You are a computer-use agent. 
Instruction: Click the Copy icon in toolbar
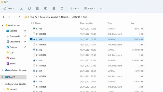click(30, 8)
